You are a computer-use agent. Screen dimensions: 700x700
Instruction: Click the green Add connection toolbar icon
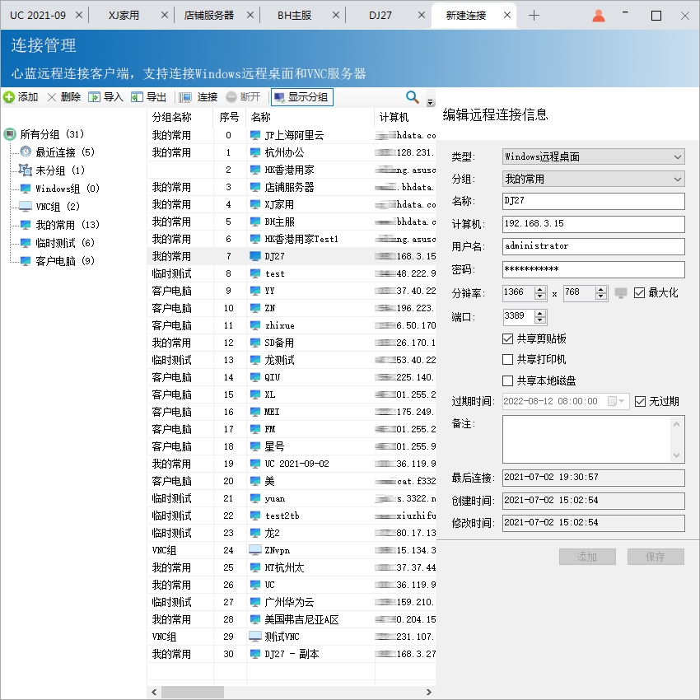[9, 97]
